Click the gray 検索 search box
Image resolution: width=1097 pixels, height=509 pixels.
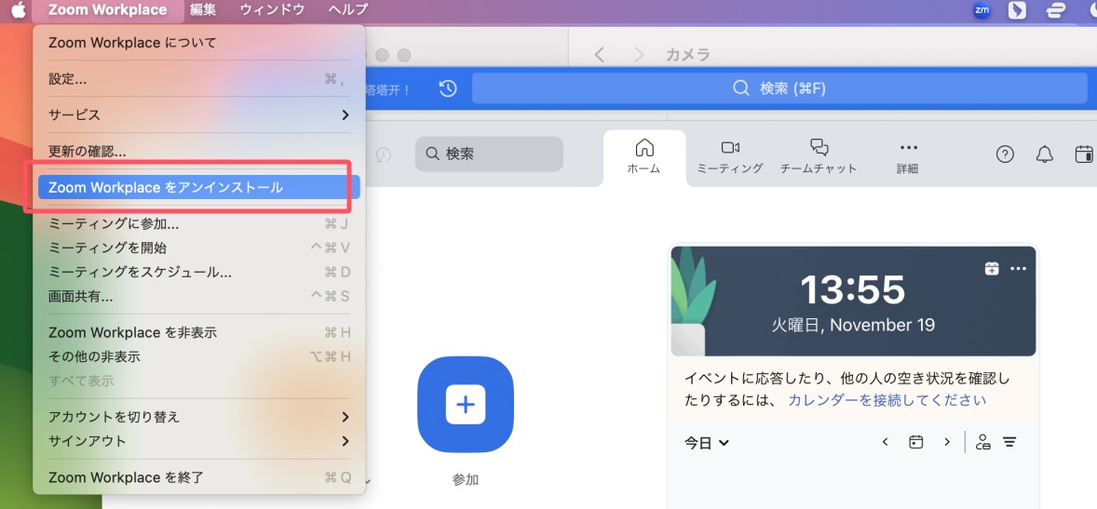tap(489, 154)
